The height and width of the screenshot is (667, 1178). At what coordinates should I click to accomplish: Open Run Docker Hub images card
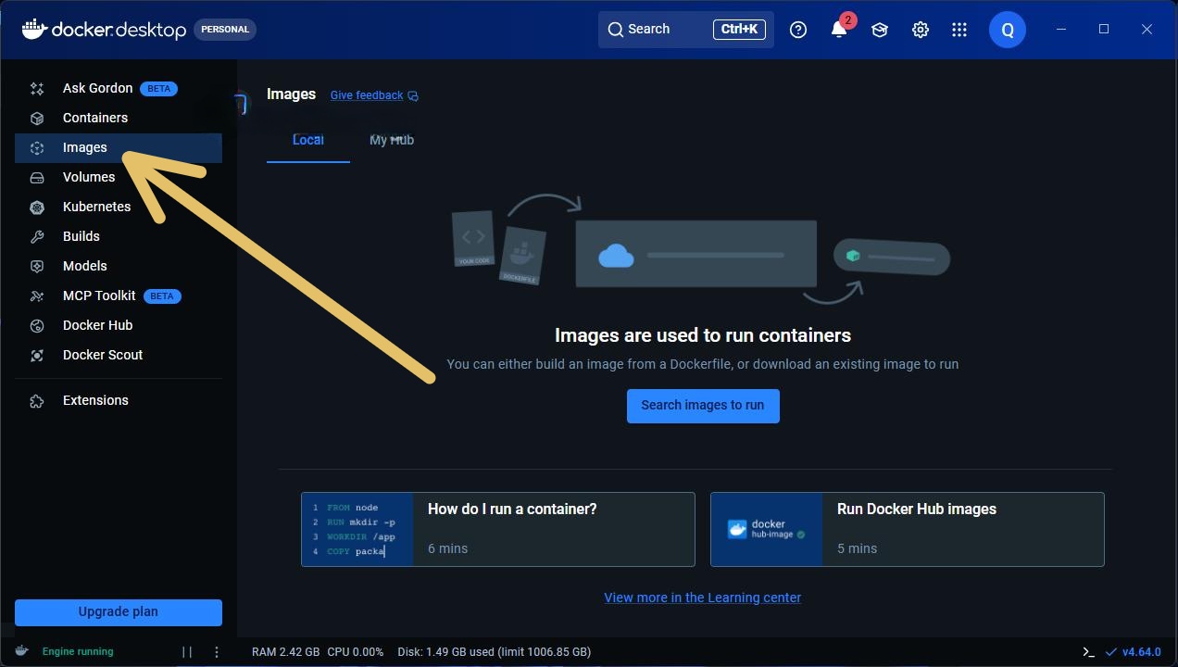[908, 530]
